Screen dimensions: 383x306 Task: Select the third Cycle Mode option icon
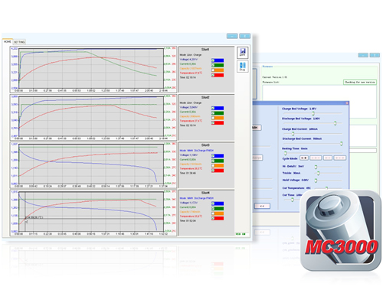pos(328,158)
